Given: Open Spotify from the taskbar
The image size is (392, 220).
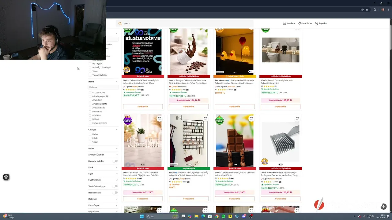Looking at the screenshot, I should 223,216.
